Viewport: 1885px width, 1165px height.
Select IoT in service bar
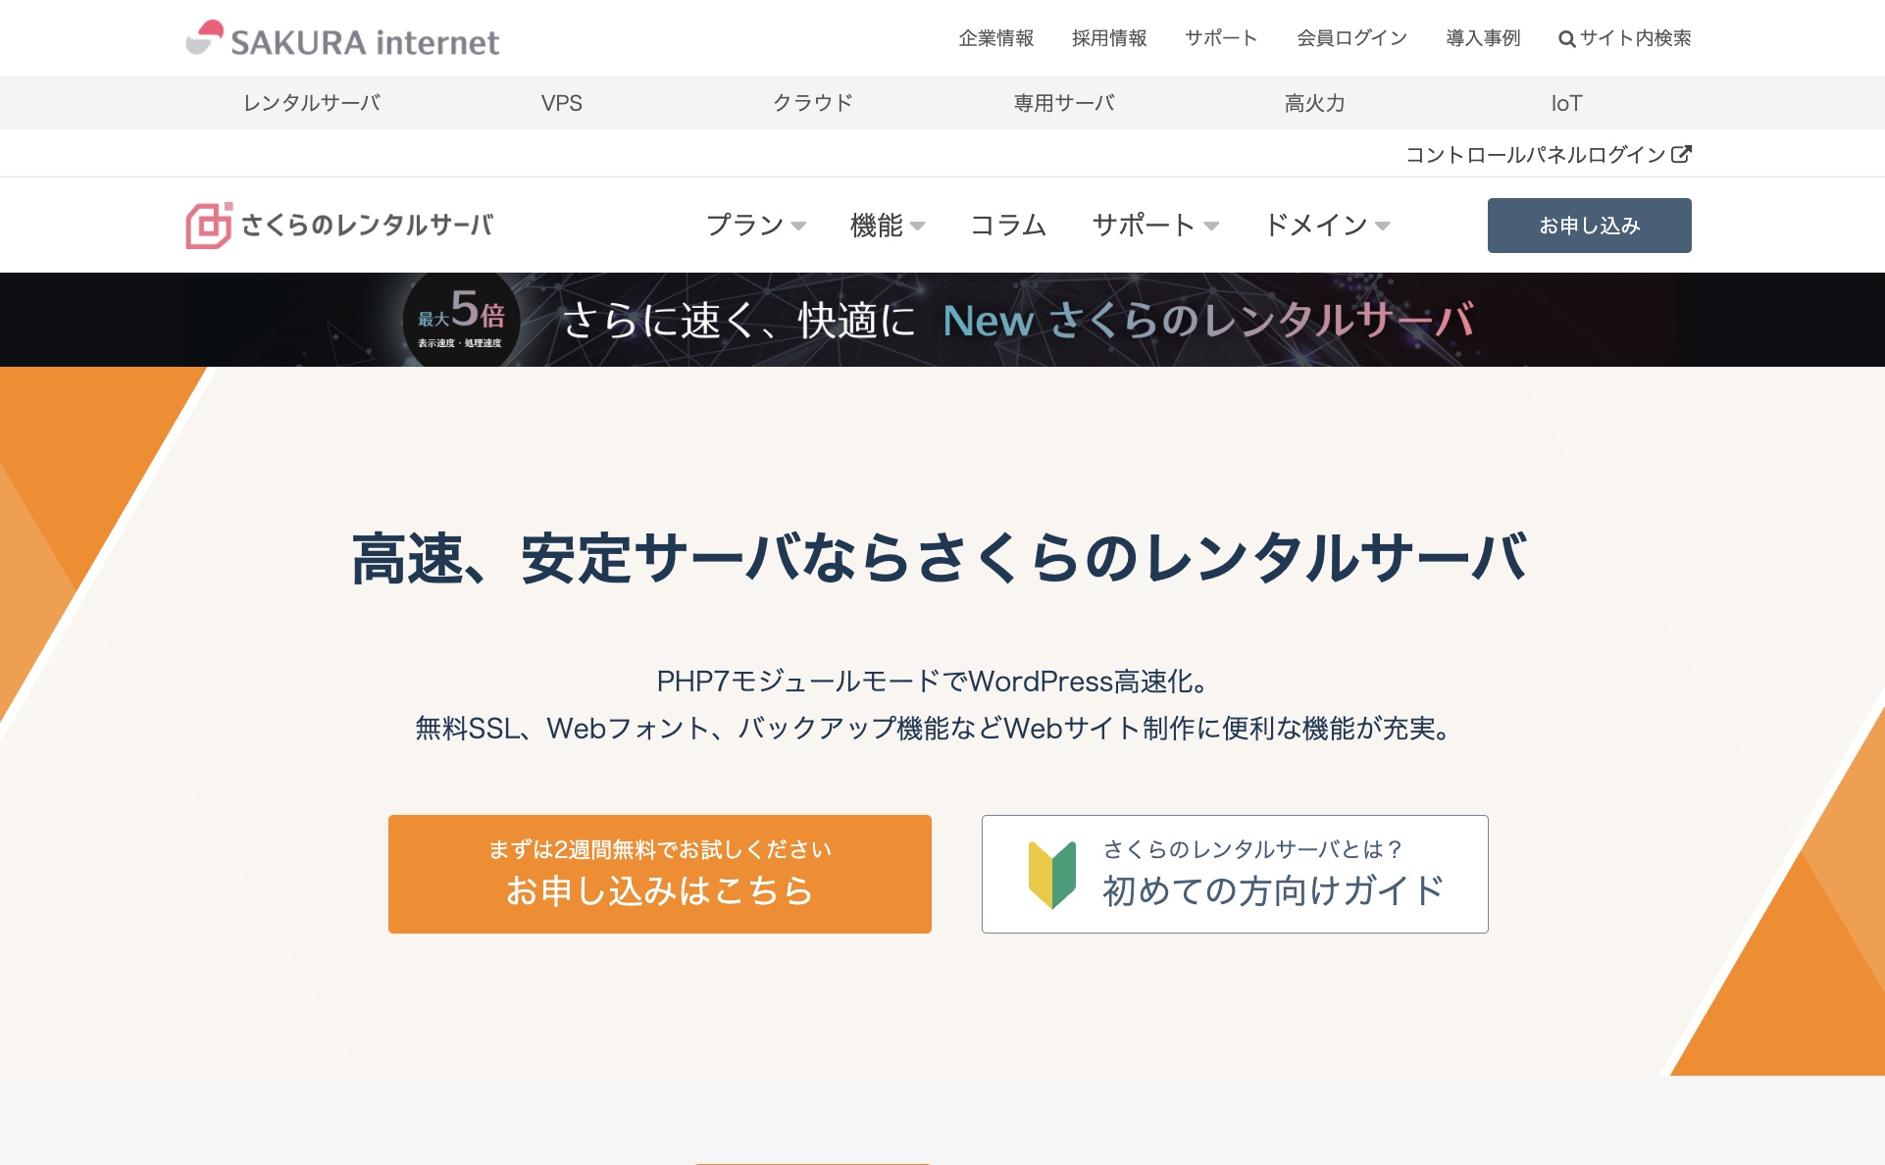1566,103
